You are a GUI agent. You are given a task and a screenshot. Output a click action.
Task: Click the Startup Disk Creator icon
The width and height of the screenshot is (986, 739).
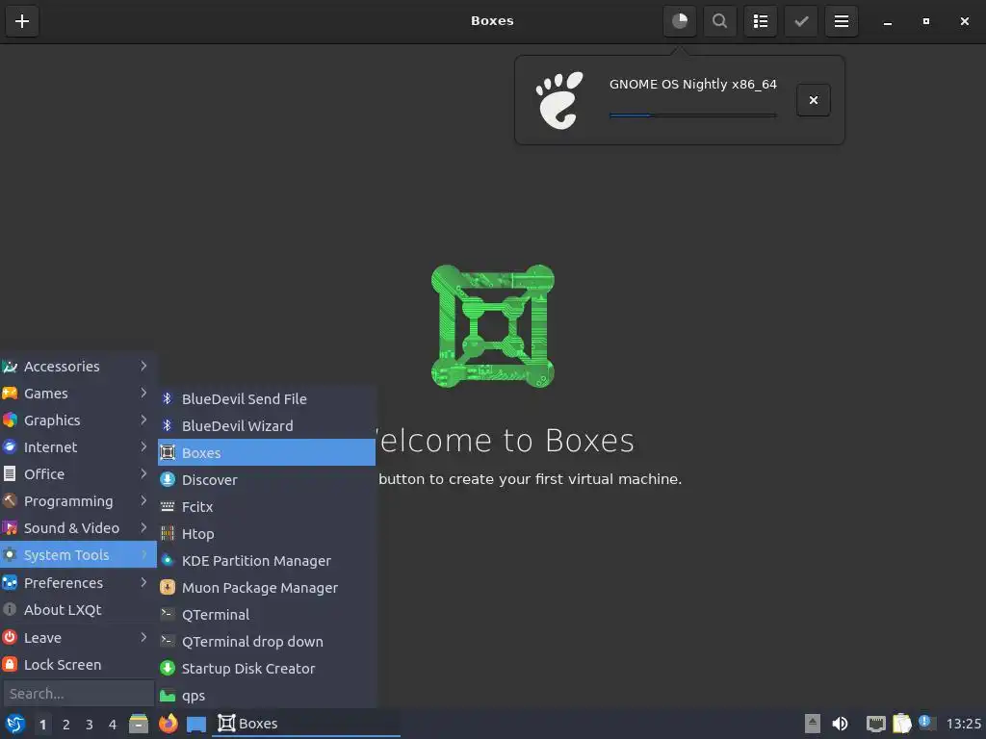[x=168, y=668]
